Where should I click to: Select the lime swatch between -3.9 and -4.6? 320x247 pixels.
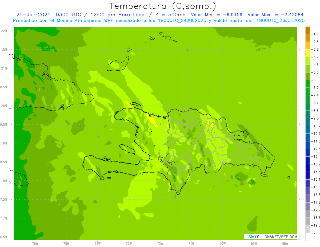point(307,61)
